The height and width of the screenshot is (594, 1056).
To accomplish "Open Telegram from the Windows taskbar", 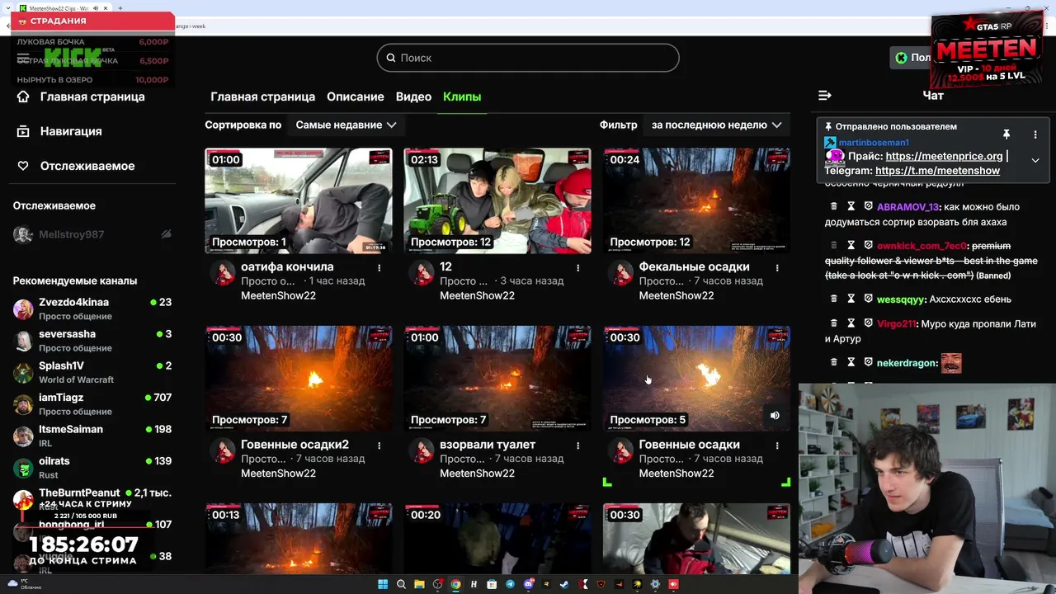I will click(x=510, y=584).
